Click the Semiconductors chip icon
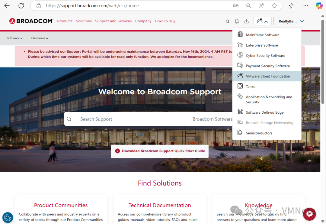Image resolution: width=326 pixels, height=224 pixels. click(x=240, y=132)
